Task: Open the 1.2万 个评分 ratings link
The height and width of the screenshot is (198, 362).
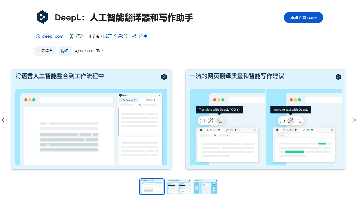Action: pyautogui.click(x=114, y=36)
